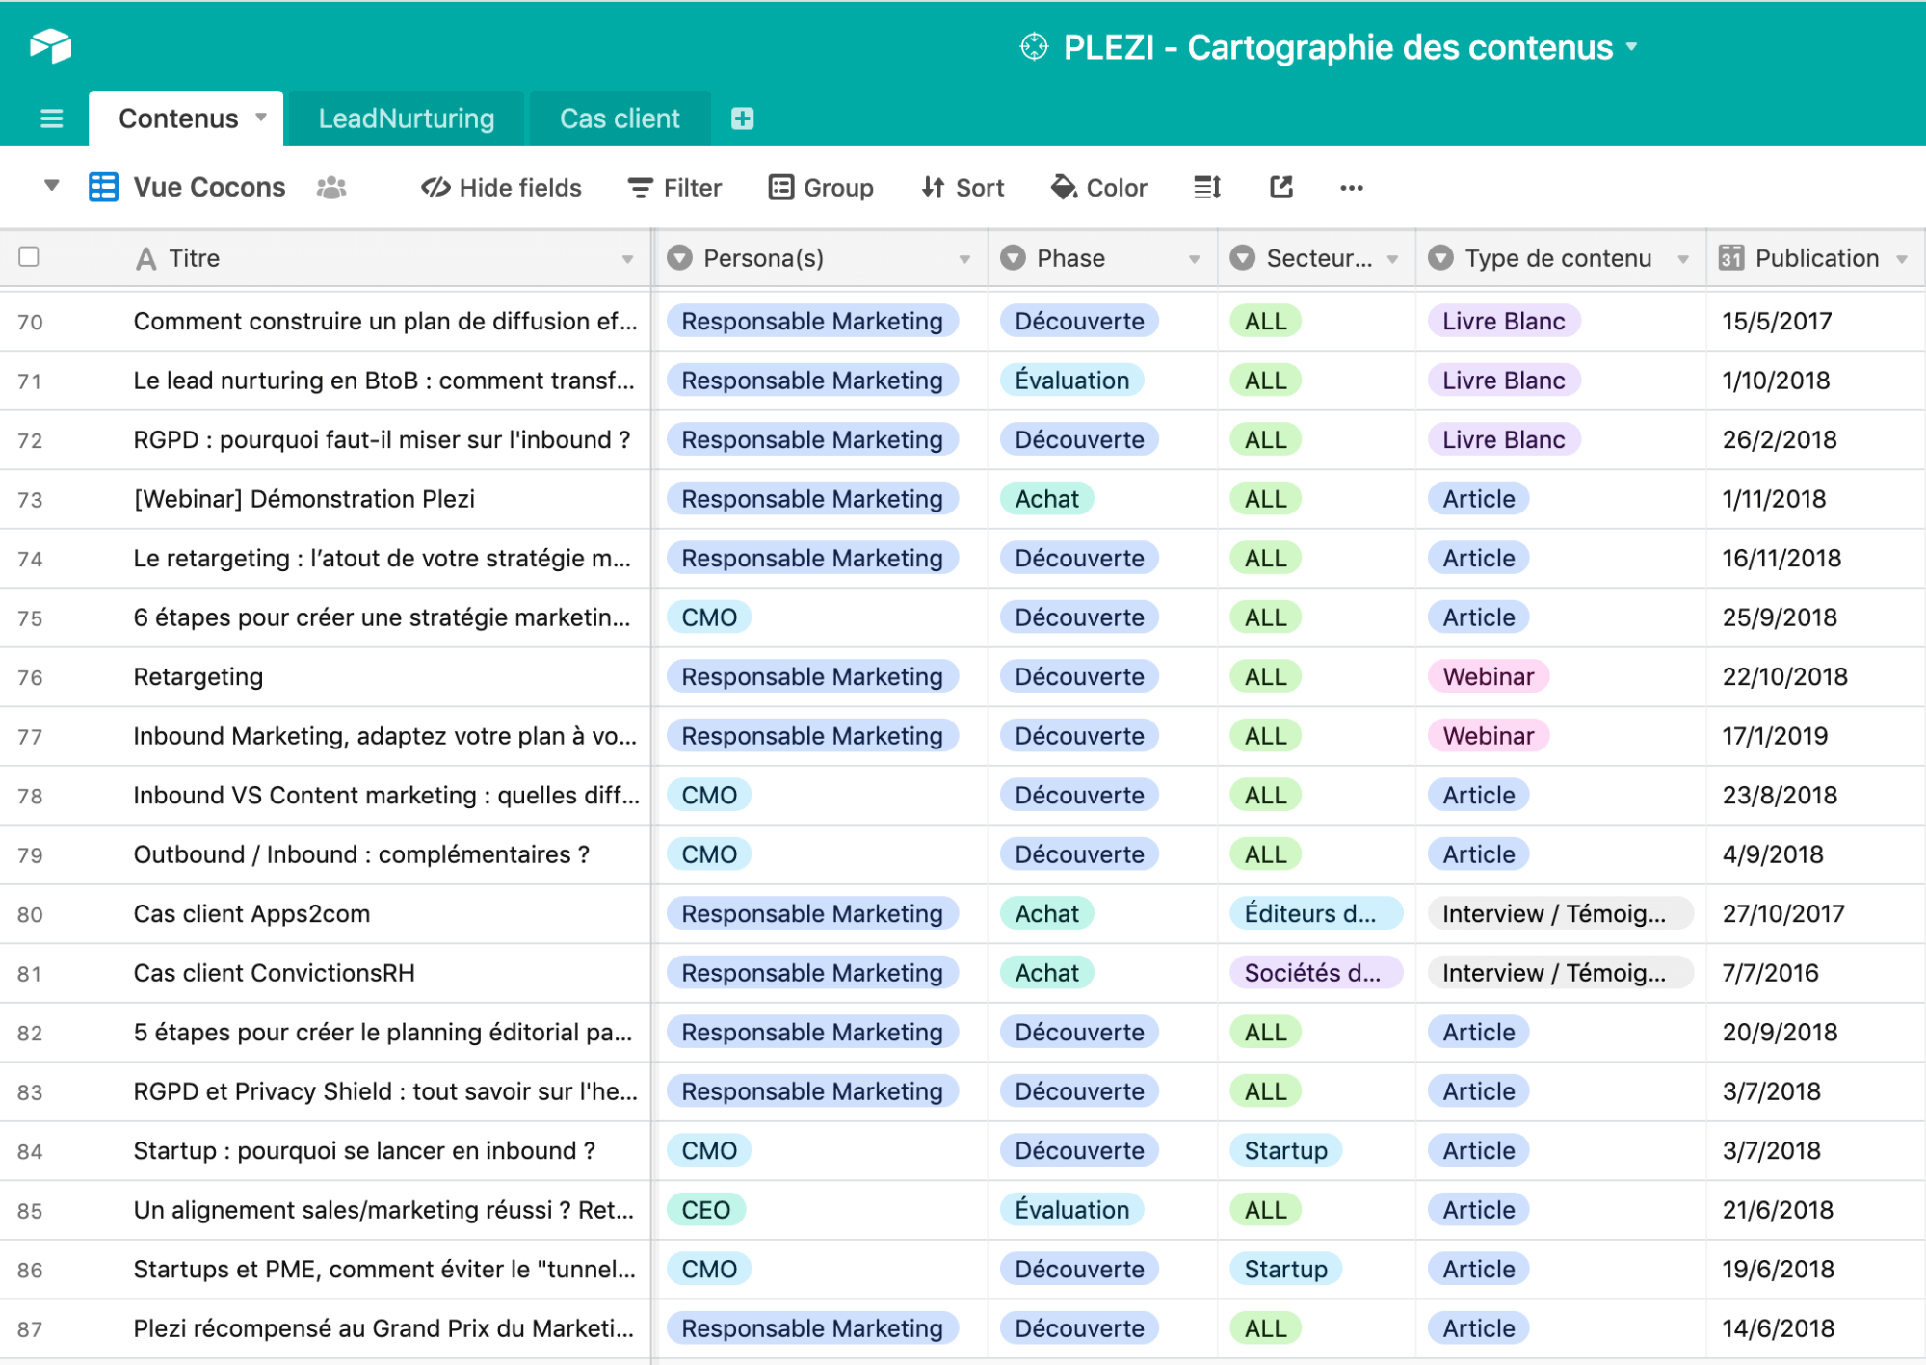Open the hamburger tables menu
1926x1365 pixels.
click(51, 118)
